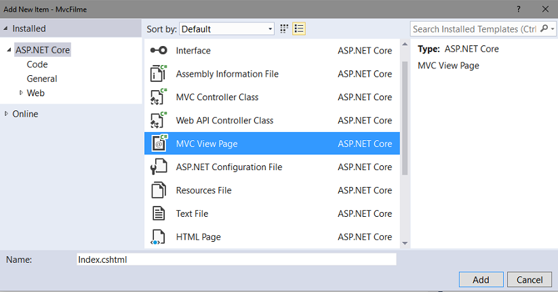The width and height of the screenshot is (558, 292).
Task: Select the 'ASP.NET Configuration File' template name
Action: point(228,167)
